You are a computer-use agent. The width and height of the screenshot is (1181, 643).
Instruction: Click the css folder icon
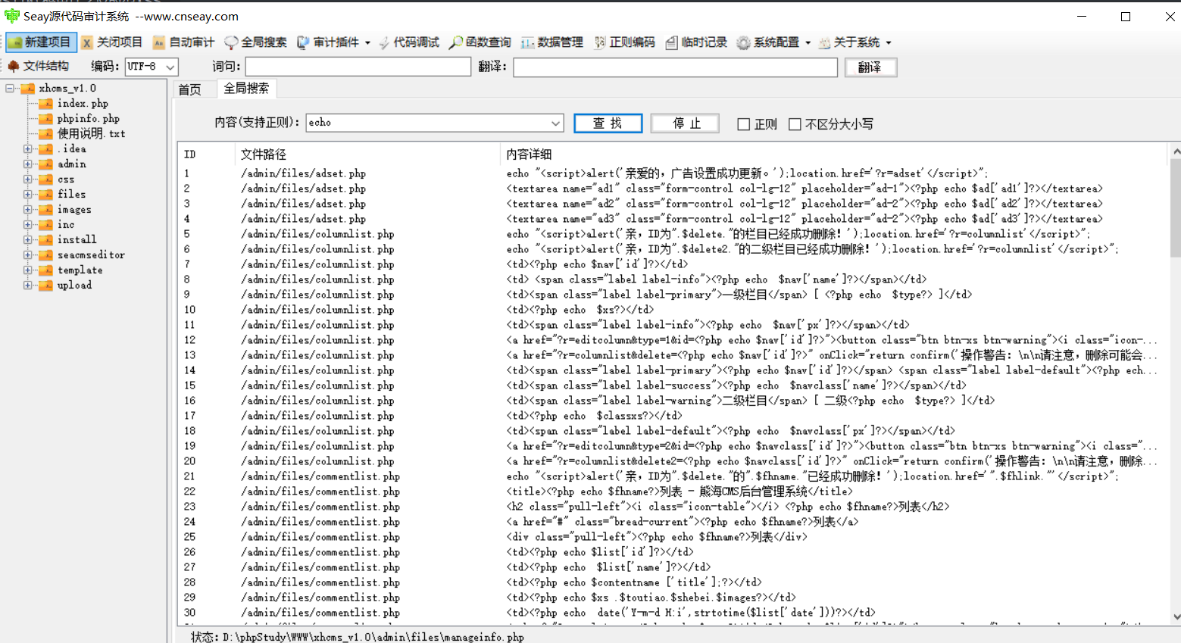[x=46, y=179]
